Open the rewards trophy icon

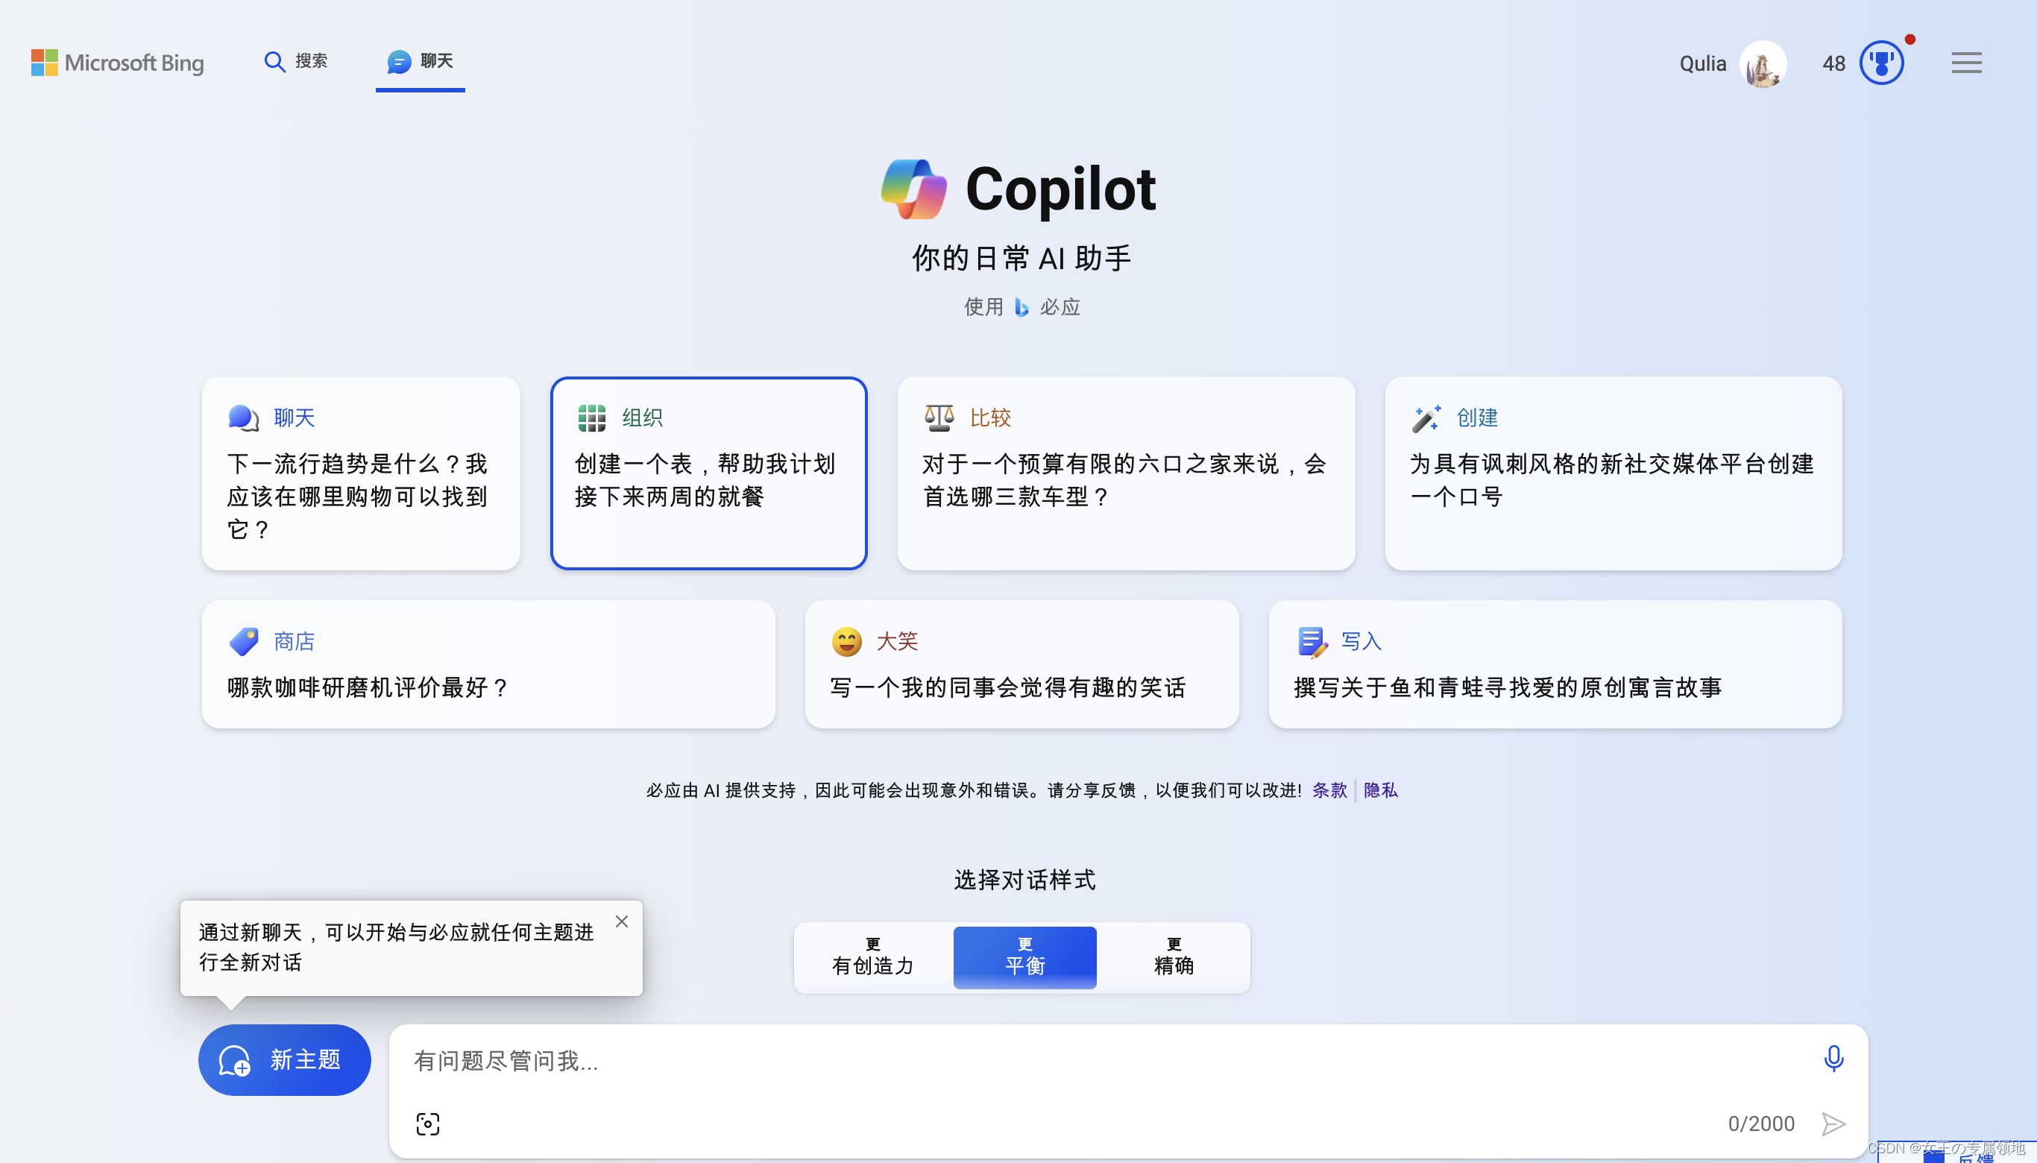pos(1881,63)
